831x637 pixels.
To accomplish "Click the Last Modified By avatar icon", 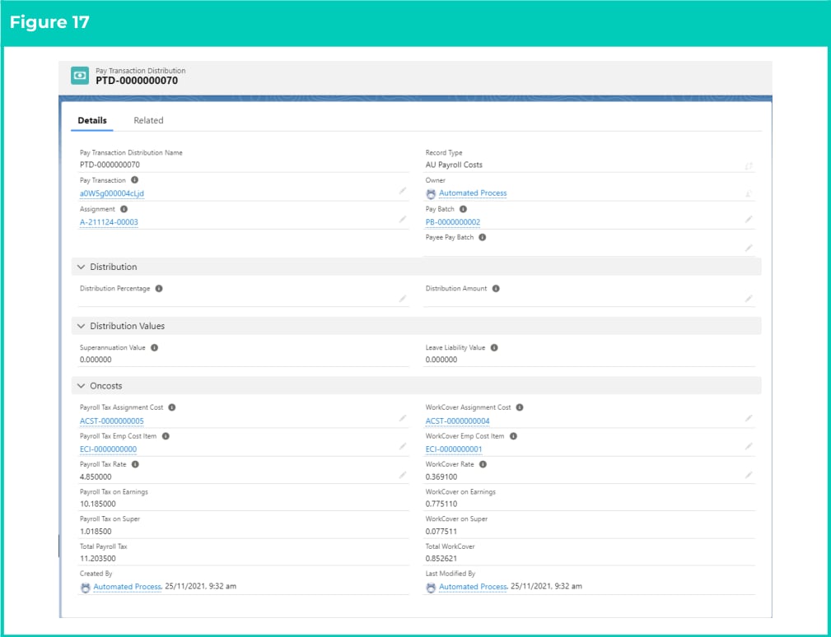I will click(x=431, y=588).
